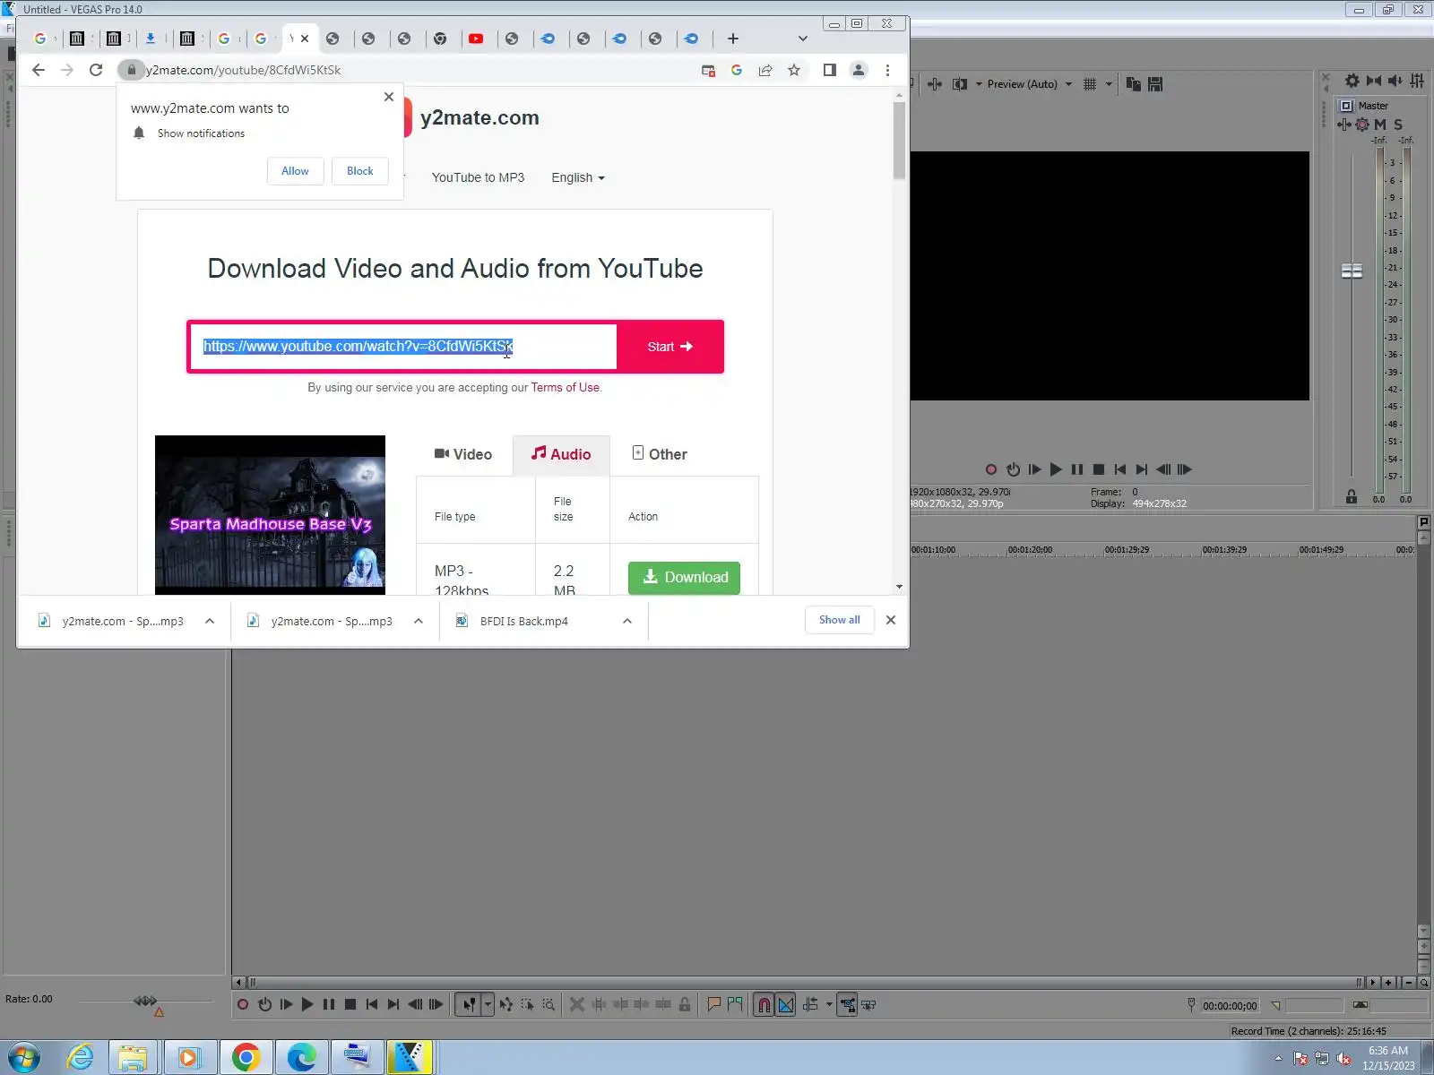
Task: Go to start in timeline transport
Action: click(x=372, y=1005)
